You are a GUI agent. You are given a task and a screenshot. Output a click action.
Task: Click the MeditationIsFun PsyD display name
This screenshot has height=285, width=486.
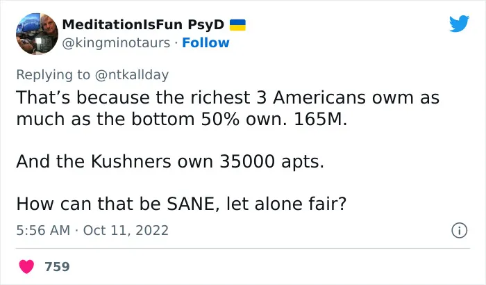pyautogui.click(x=143, y=24)
